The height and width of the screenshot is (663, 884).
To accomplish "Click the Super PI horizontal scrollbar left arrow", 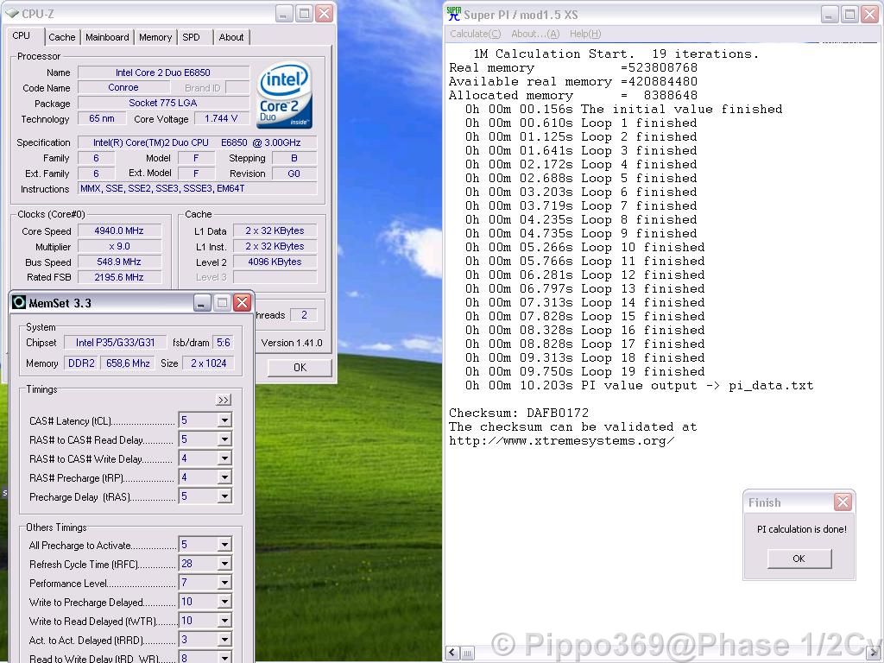I will (452, 653).
